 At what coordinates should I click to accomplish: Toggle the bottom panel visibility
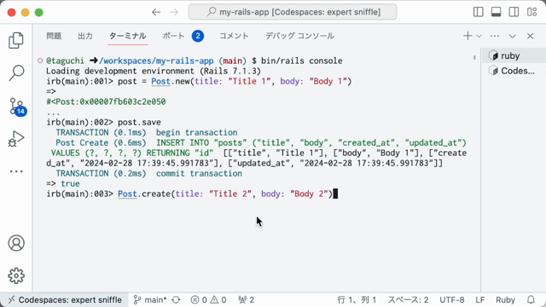(497, 12)
